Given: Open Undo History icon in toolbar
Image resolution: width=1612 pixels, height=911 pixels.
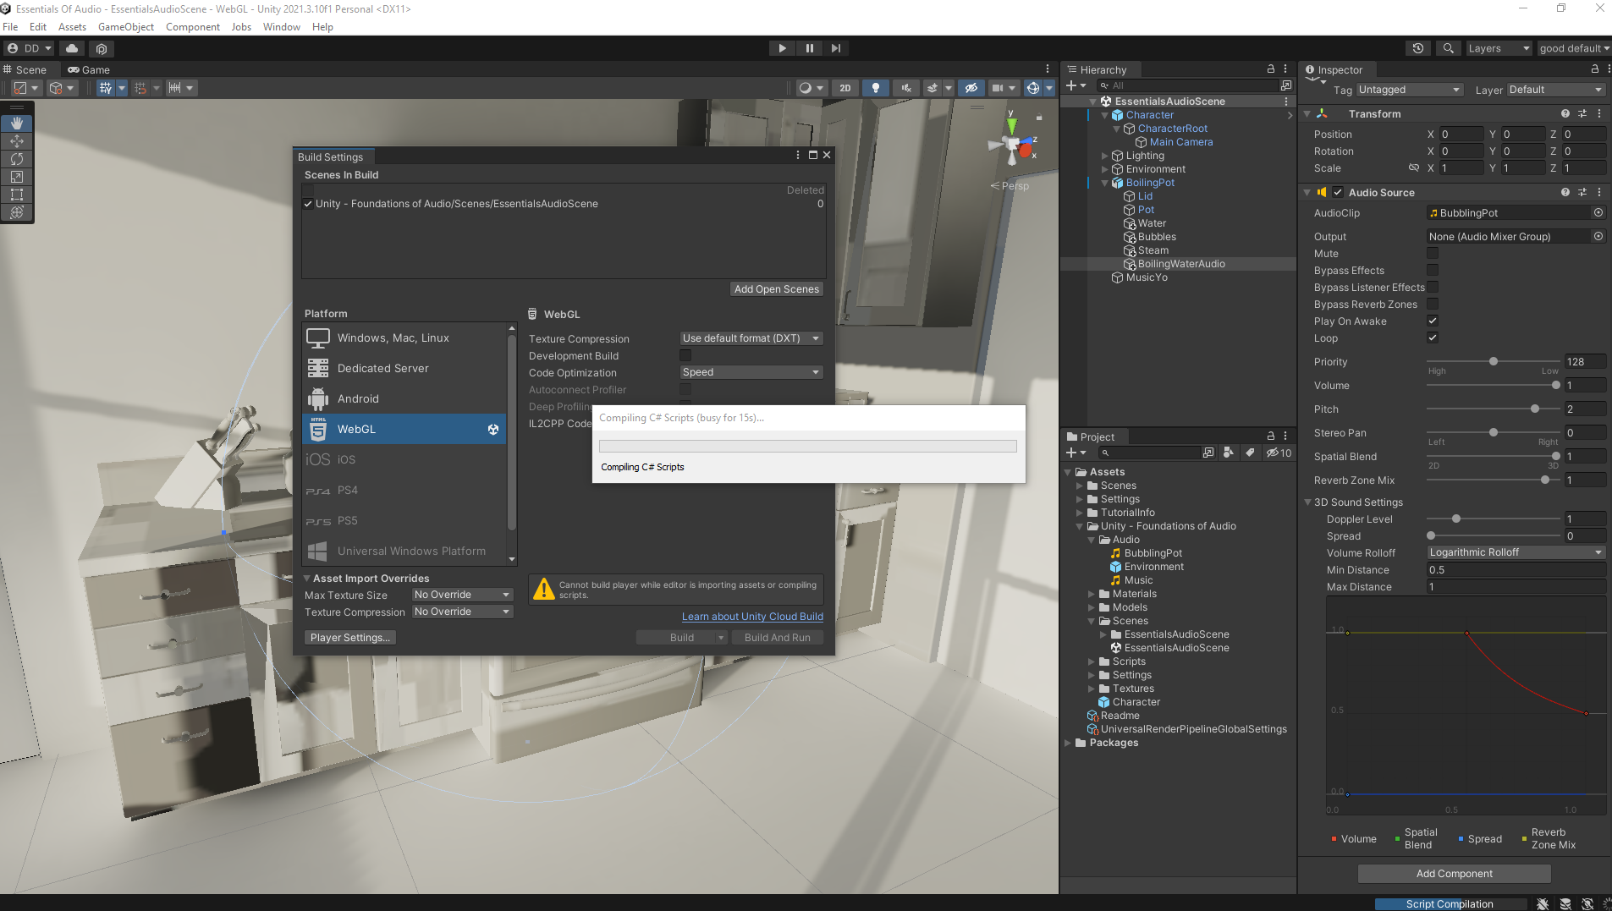Looking at the screenshot, I should pyautogui.click(x=1418, y=48).
